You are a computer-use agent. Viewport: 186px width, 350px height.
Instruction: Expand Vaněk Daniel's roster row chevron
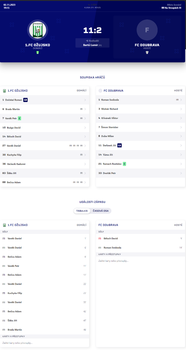coord(85,146)
